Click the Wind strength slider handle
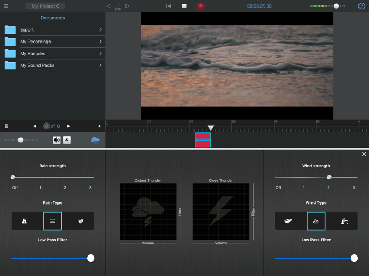The height and width of the screenshot is (276, 369). pyautogui.click(x=329, y=177)
